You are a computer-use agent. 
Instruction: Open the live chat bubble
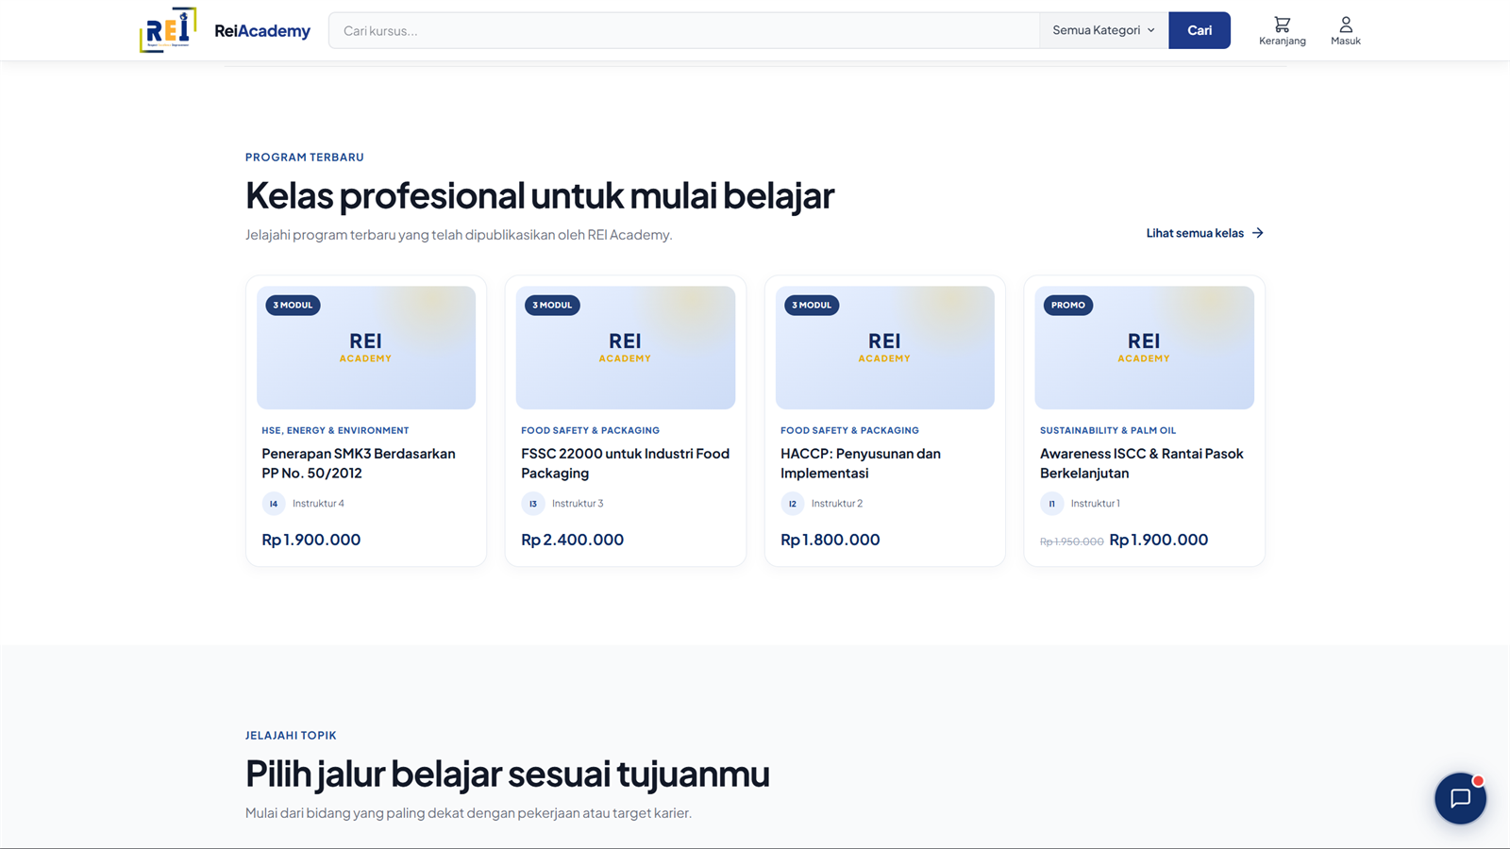[1460, 798]
